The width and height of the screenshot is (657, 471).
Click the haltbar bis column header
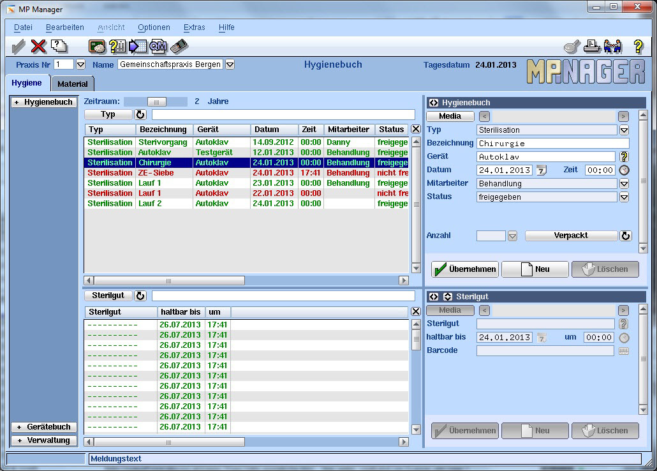(x=181, y=312)
